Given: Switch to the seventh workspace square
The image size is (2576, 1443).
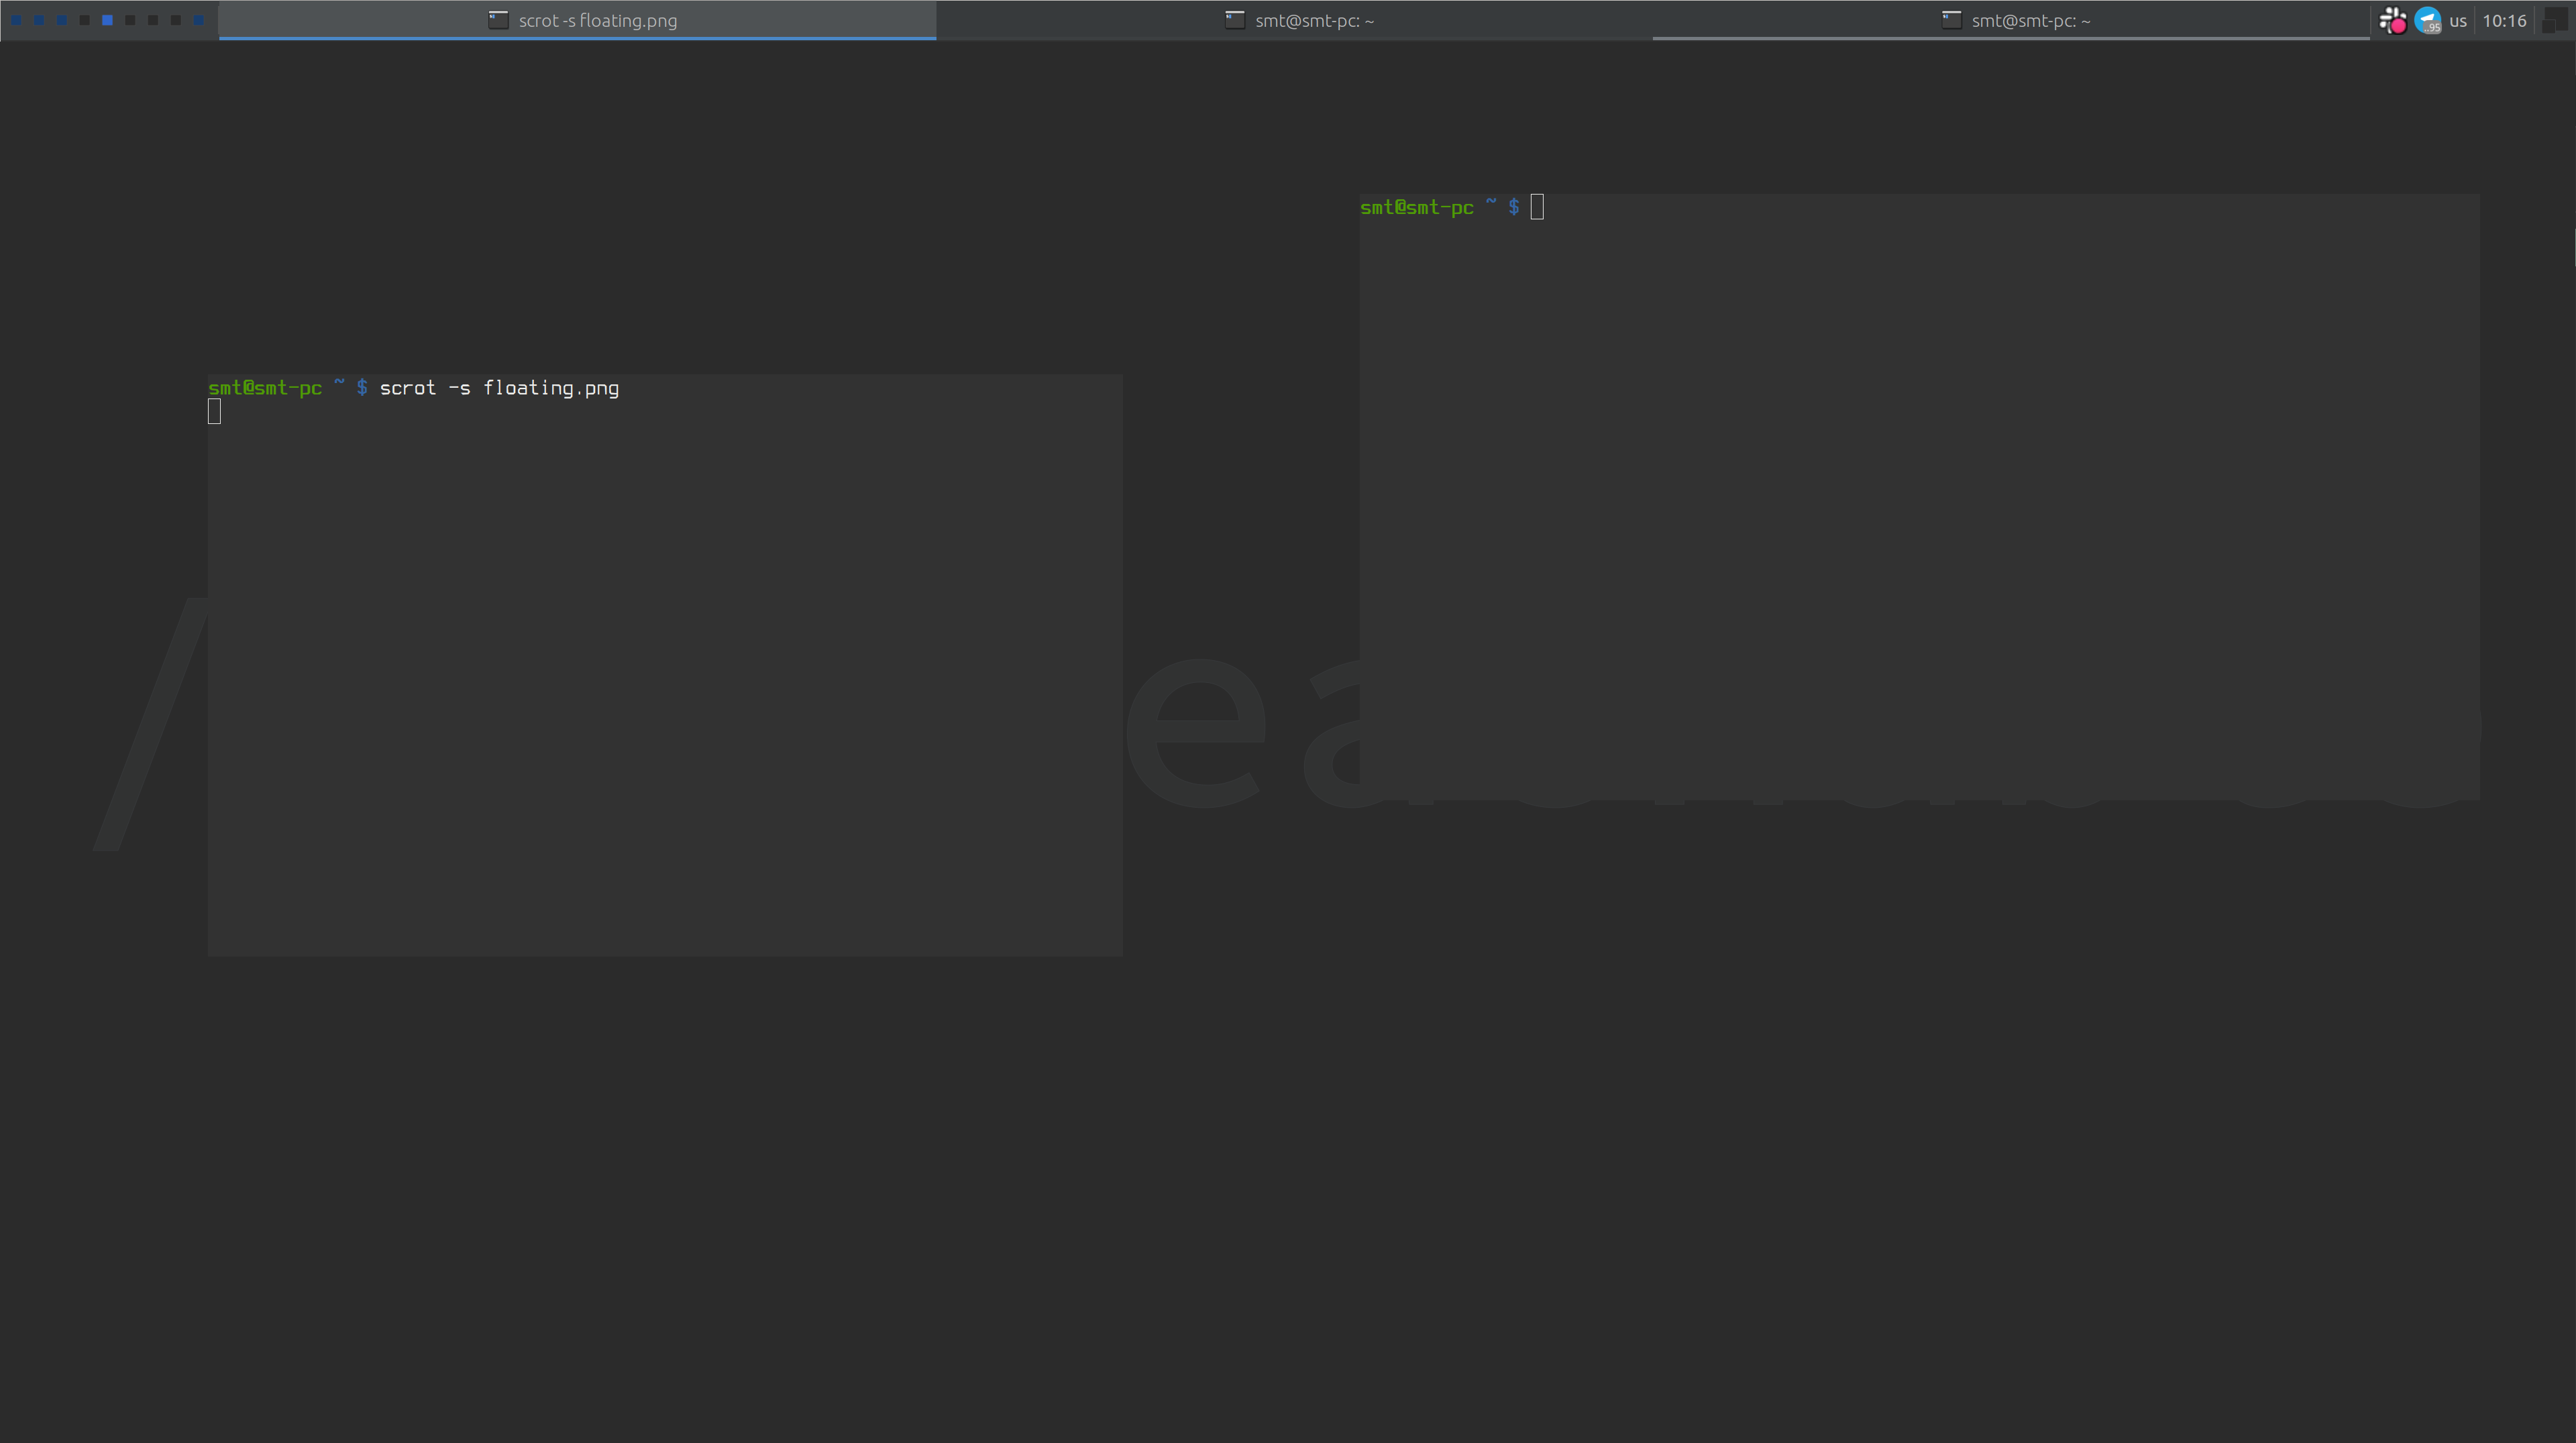Looking at the screenshot, I should 153,20.
